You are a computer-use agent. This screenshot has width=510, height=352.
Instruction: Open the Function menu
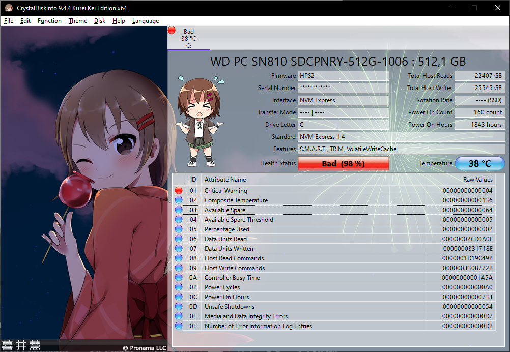(x=49, y=21)
